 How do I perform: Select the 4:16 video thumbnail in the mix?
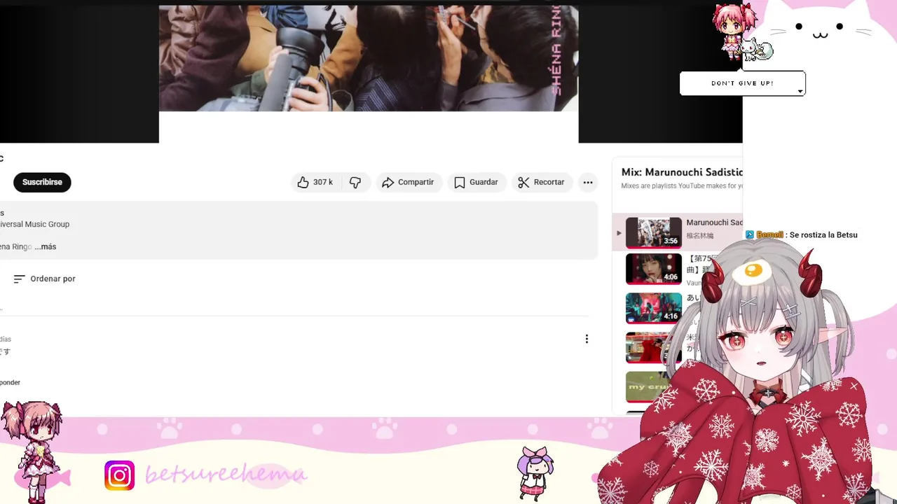click(653, 308)
